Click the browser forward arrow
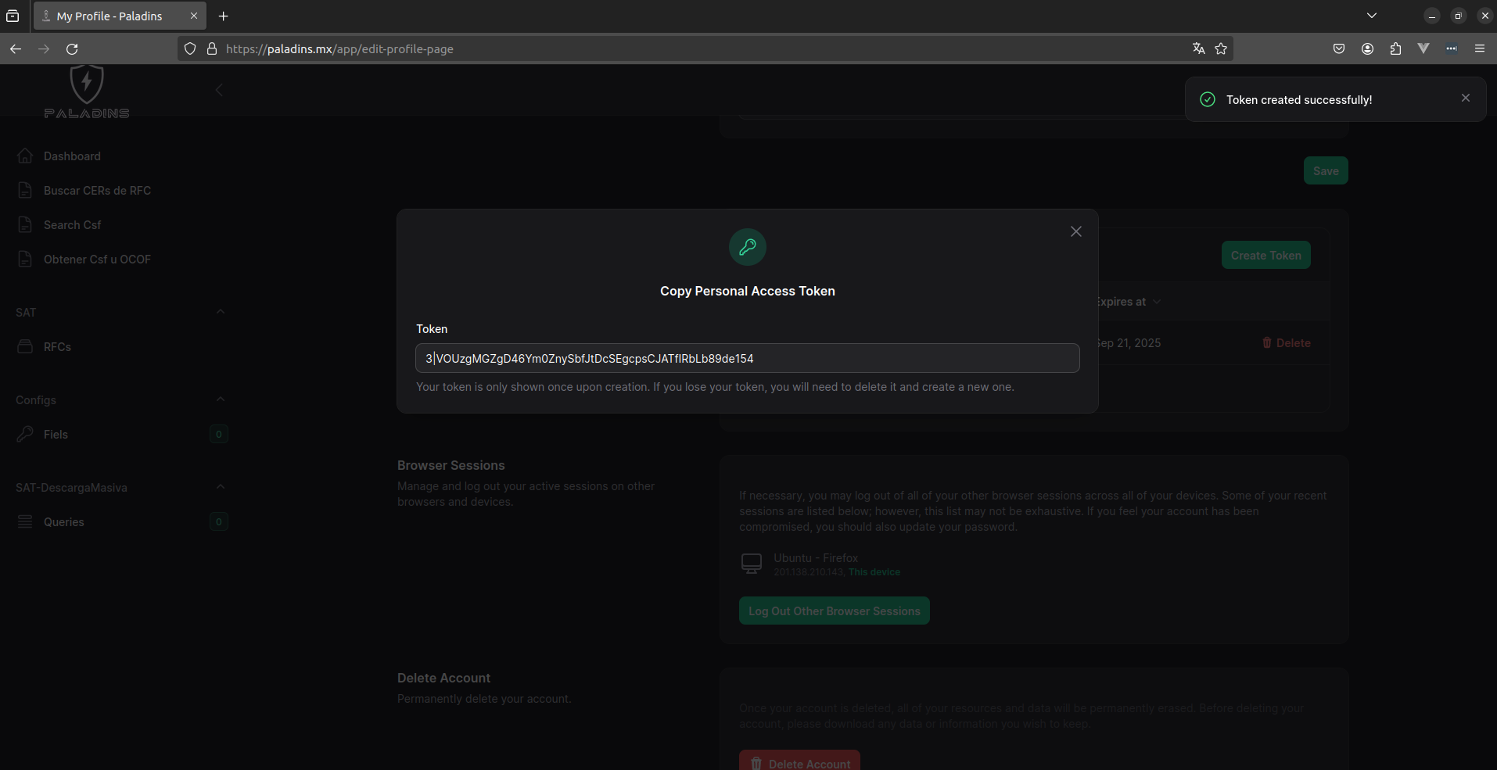The height and width of the screenshot is (770, 1497). point(44,48)
